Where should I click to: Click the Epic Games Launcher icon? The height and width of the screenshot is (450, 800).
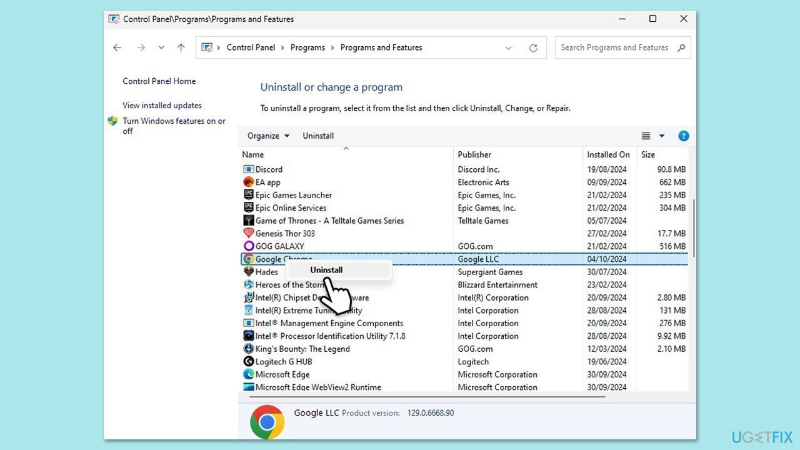(x=247, y=195)
